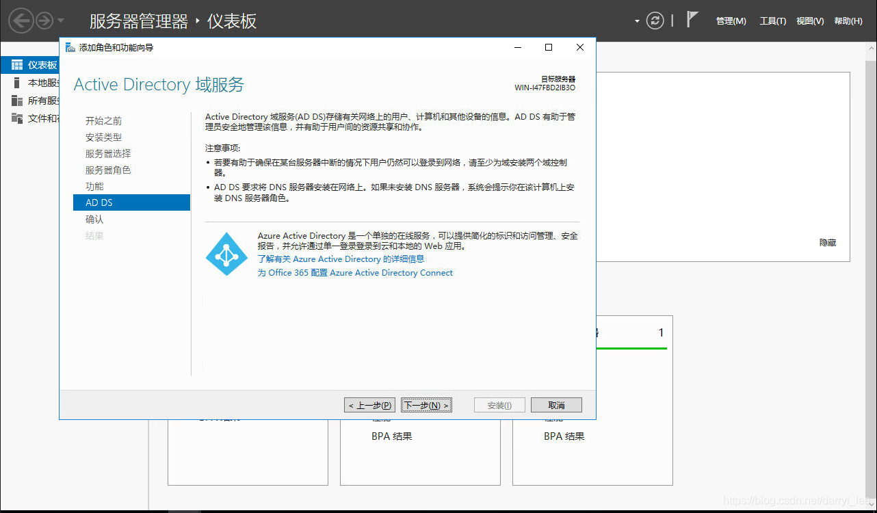Viewport: 877px width, 513px height.
Task: Click the refresh icon in header
Action: pyautogui.click(x=655, y=21)
